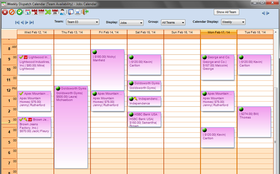Click the printer icon in toolbar
280x174 pixels.
pyautogui.click(x=78, y=12)
